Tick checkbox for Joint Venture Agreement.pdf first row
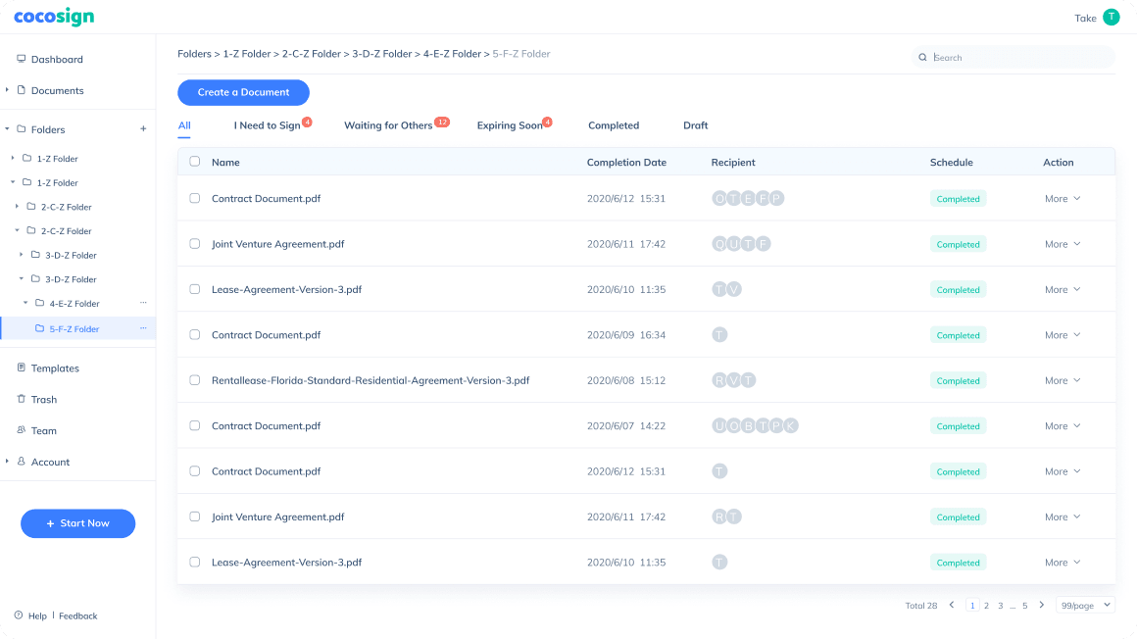 [194, 244]
